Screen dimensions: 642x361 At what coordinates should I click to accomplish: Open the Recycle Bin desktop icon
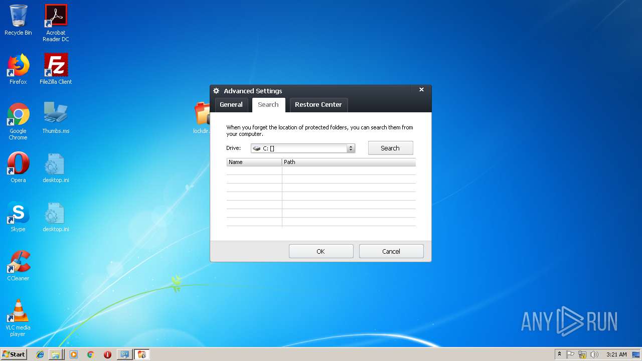(x=18, y=20)
